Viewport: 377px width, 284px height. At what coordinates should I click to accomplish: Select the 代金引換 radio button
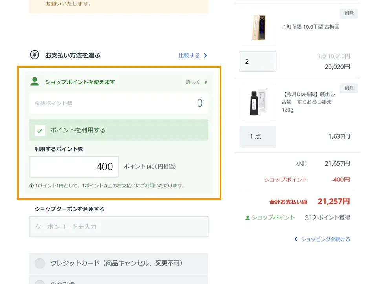40,281
